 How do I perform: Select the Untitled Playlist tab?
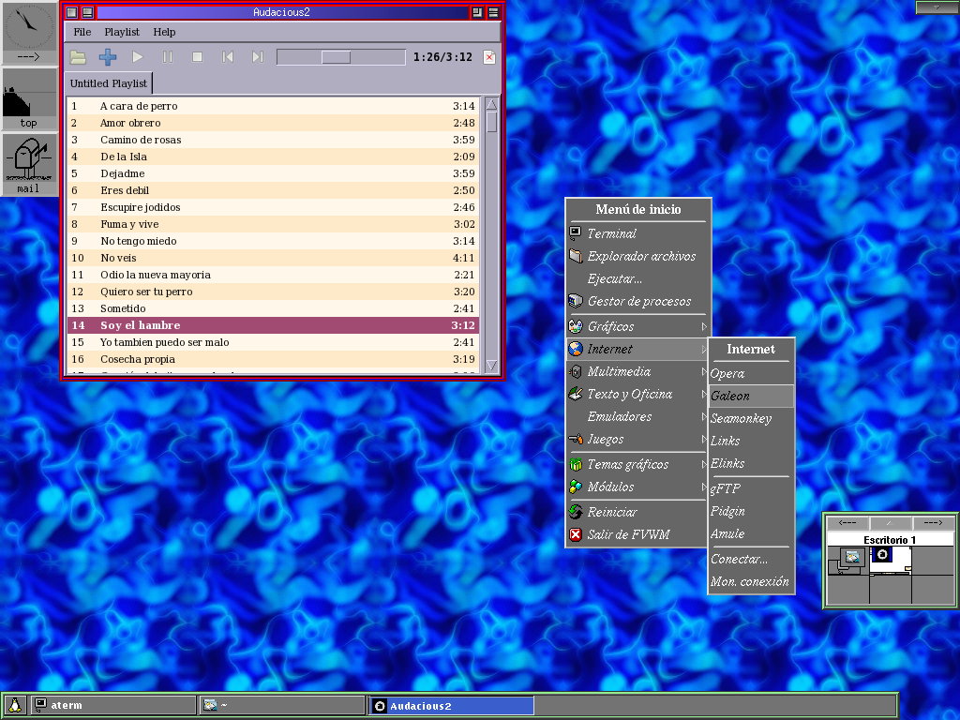(x=109, y=83)
